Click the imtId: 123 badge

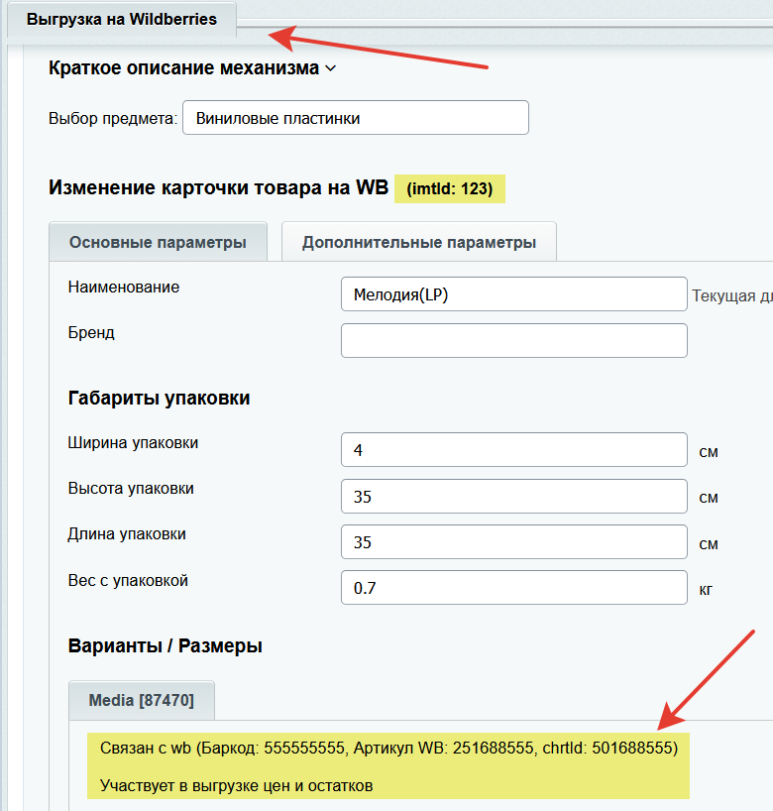449,188
